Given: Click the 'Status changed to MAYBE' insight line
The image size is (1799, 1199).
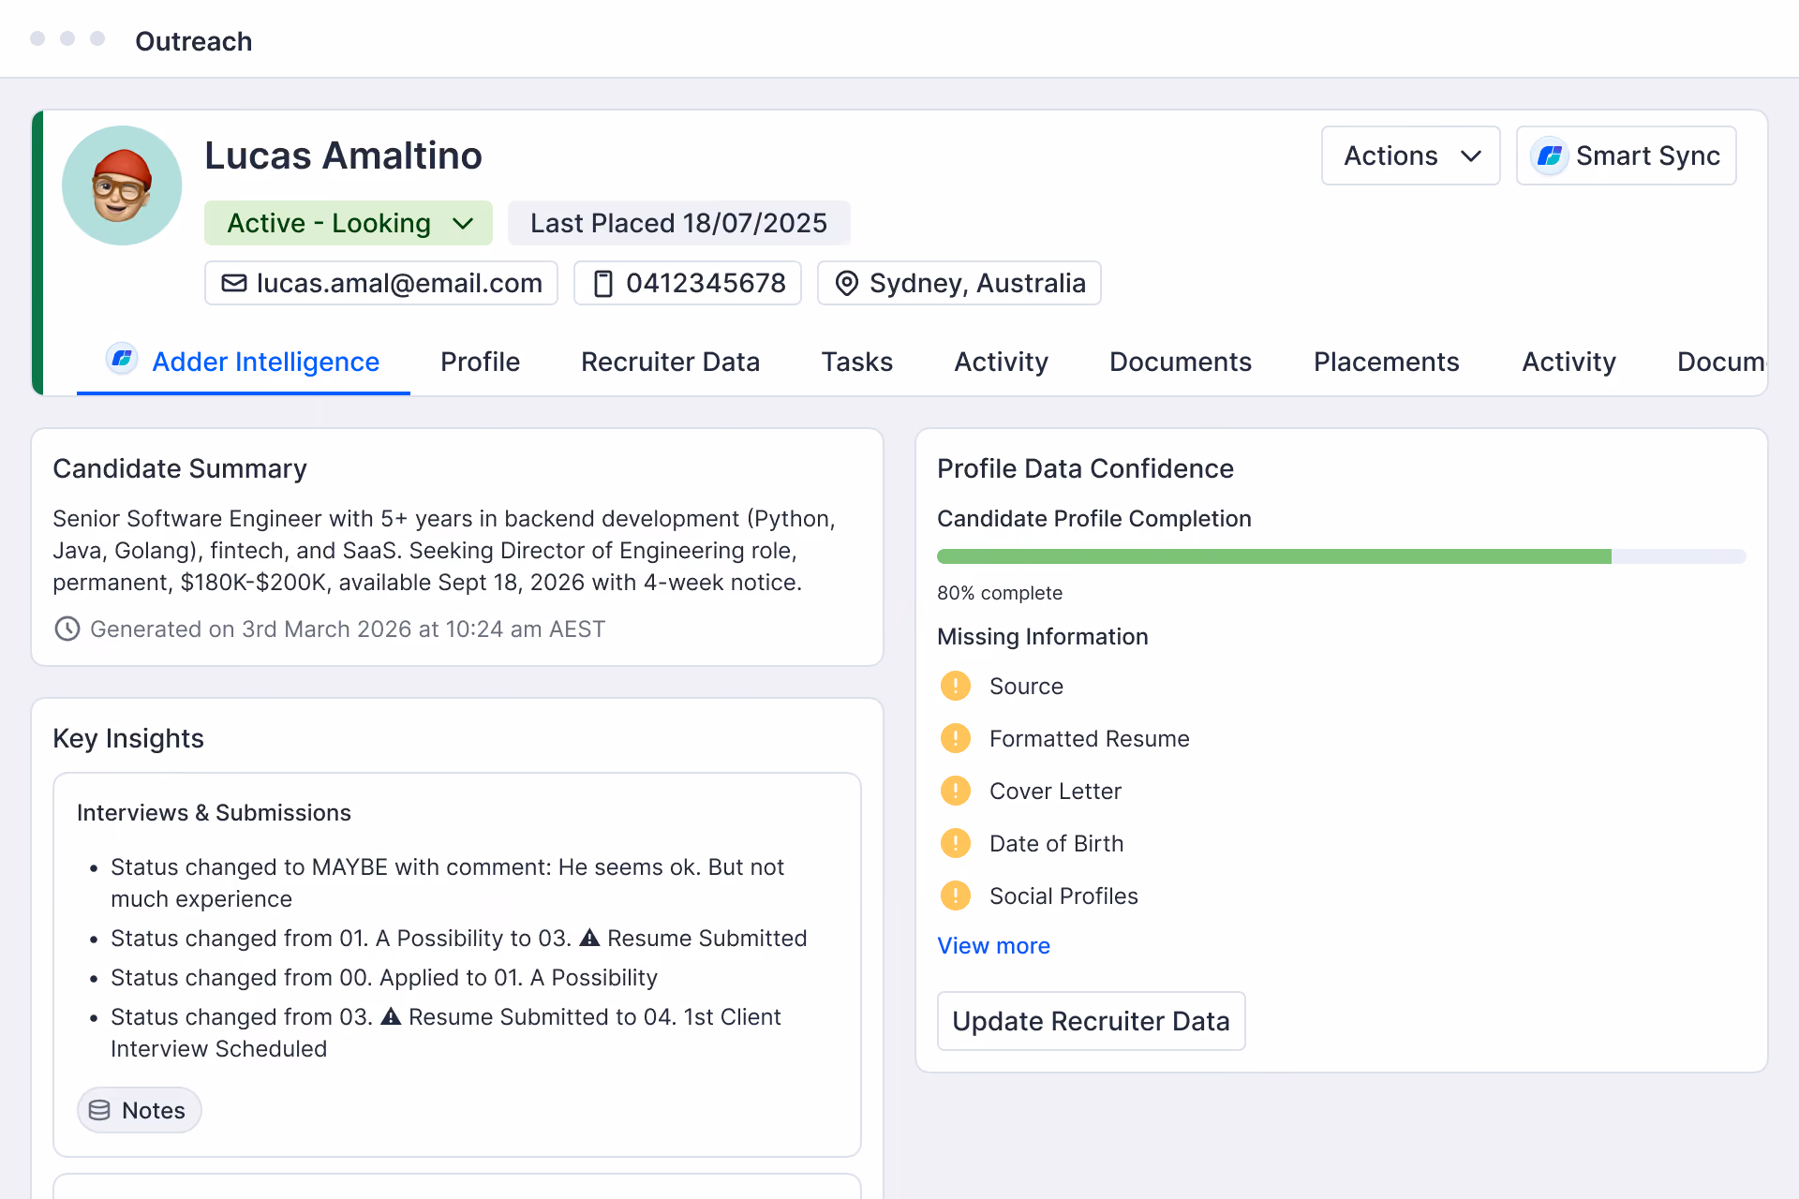Looking at the screenshot, I should click(447, 882).
